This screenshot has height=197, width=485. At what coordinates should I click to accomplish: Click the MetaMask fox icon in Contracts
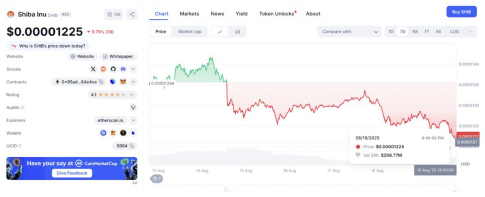coord(123,82)
